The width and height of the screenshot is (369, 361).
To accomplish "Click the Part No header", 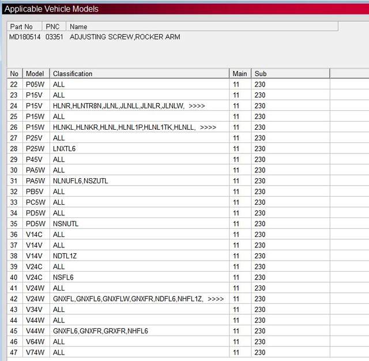I will [24, 27].
